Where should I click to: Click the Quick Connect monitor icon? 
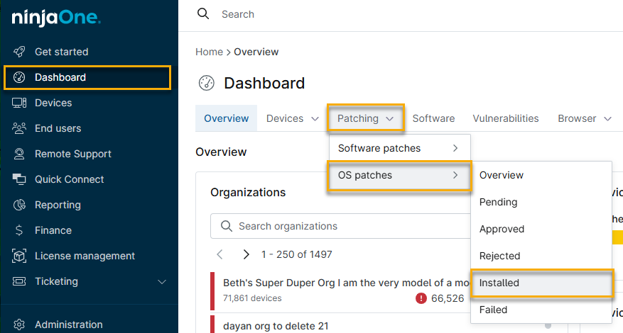(20, 179)
